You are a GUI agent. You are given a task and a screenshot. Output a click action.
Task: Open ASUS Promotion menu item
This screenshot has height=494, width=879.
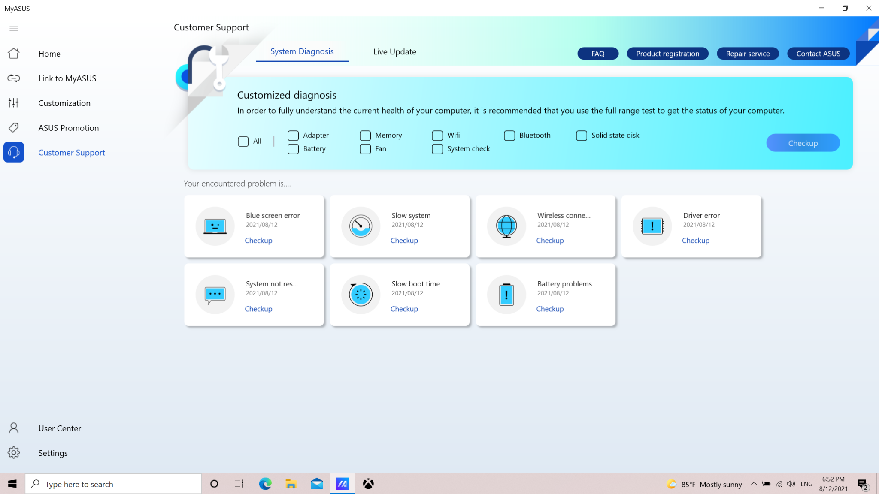(69, 128)
